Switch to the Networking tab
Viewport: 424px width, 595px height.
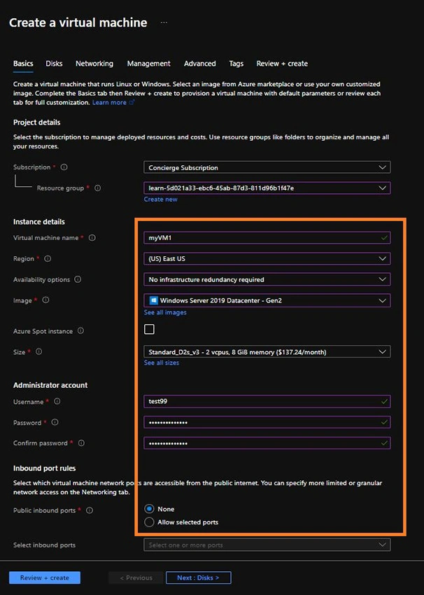pos(94,64)
